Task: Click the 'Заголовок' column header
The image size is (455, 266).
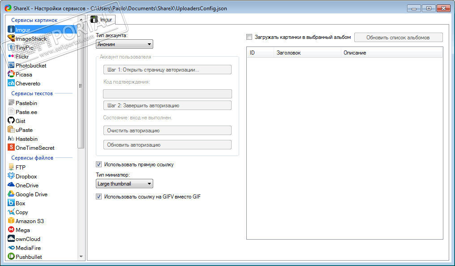Action: pos(307,53)
